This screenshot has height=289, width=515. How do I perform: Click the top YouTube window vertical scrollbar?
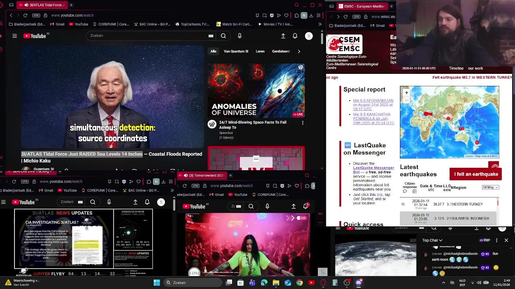pos(322,38)
